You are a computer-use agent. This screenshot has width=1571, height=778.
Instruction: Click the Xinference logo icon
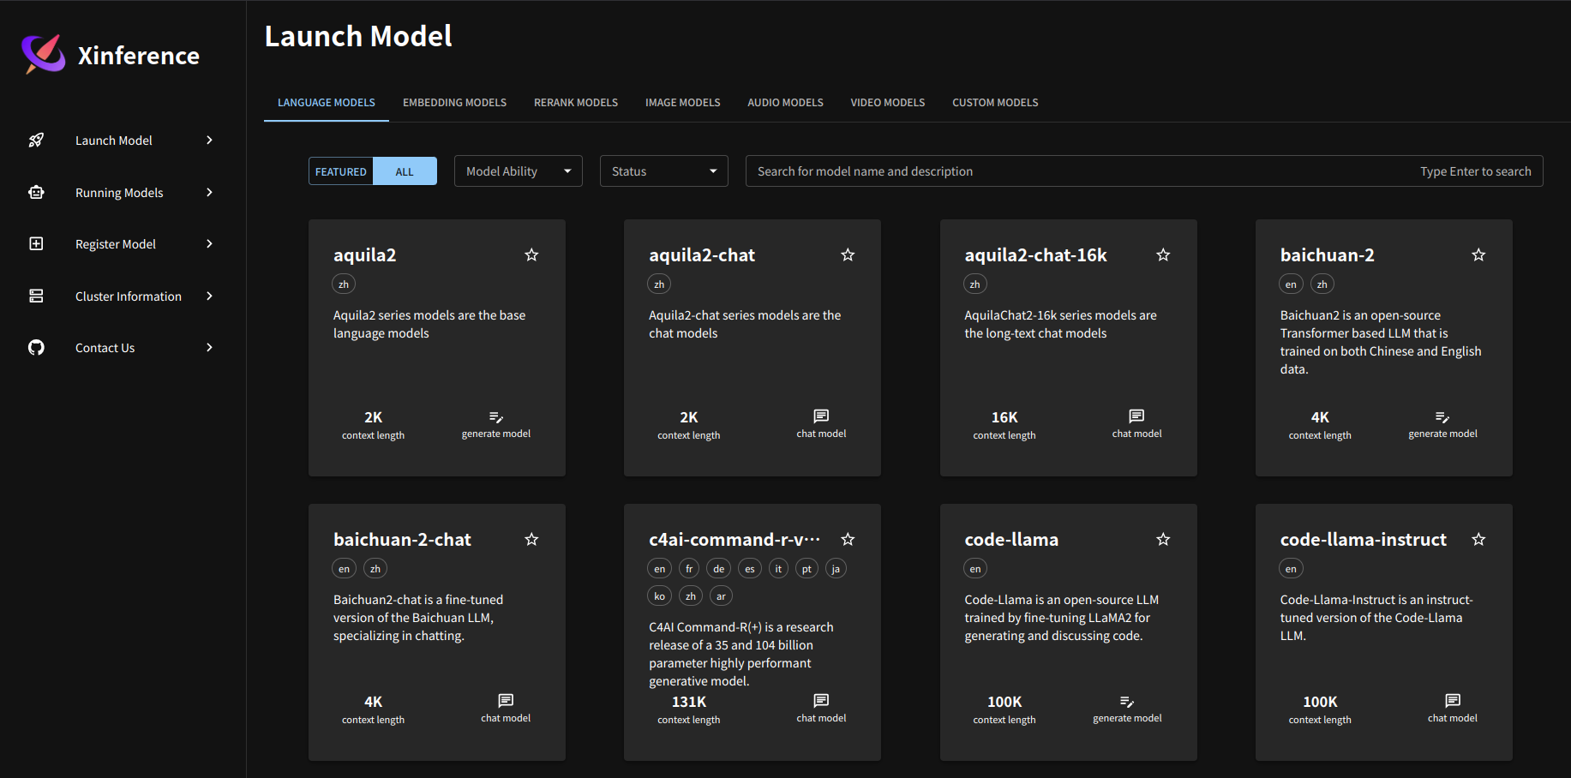[44, 54]
